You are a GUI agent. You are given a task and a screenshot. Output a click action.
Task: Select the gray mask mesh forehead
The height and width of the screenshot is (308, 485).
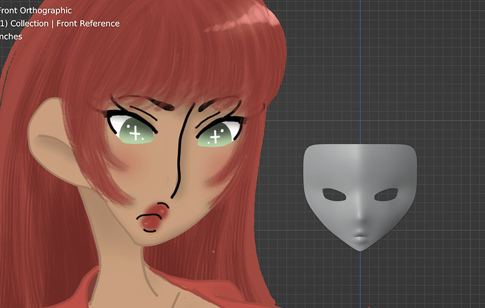(360, 163)
